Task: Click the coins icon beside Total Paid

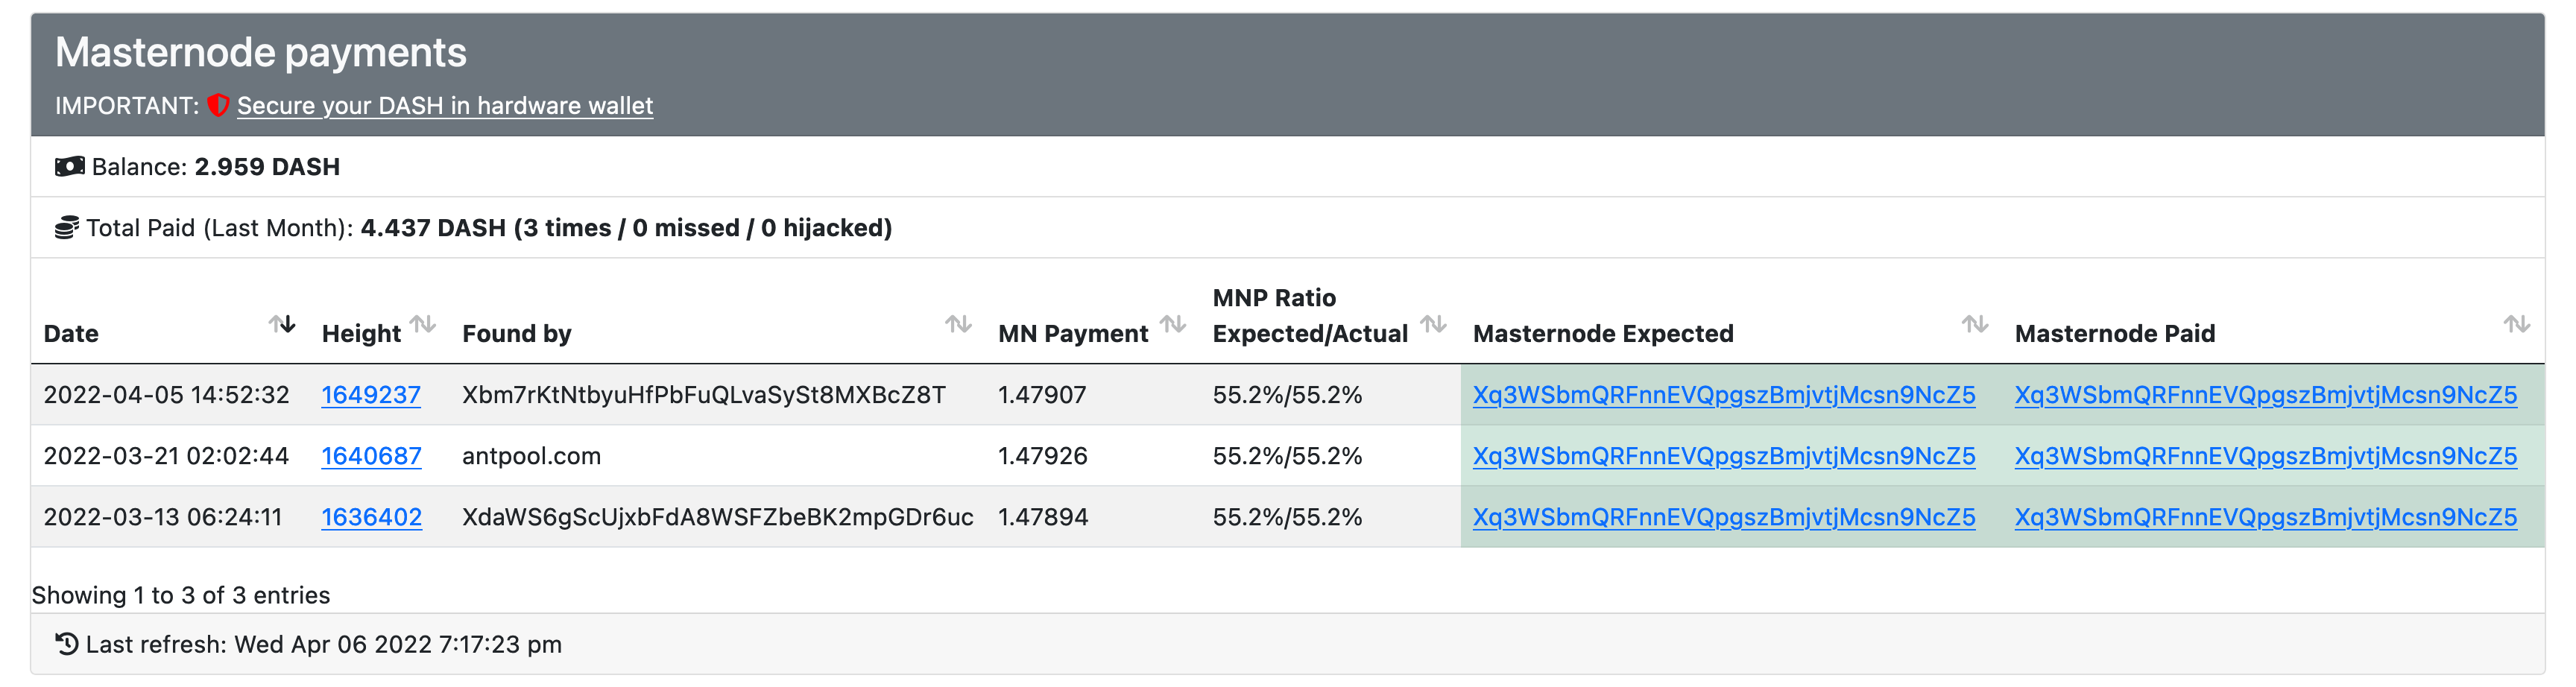Action: [67, 228]
